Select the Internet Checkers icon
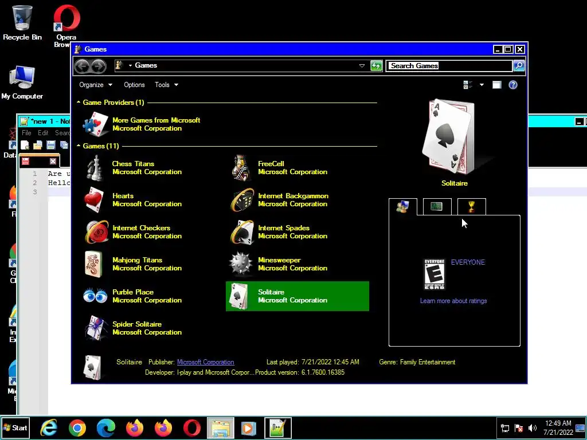Image resolution: width=587 pixels, height=440 pixels. click(96, 232)
